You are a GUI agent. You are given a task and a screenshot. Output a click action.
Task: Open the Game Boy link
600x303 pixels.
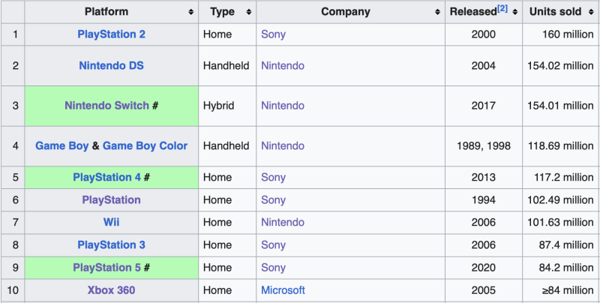[61, 145]
